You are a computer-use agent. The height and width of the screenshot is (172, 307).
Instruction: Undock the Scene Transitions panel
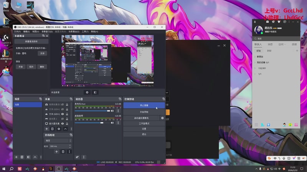(71, 135)
